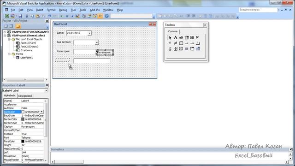Select the ListBox control in Toolbox
The width and height of the screenshot is (295, 166).
tap(192, 37)
